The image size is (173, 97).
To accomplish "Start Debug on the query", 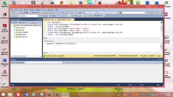I will pos(53,16).
